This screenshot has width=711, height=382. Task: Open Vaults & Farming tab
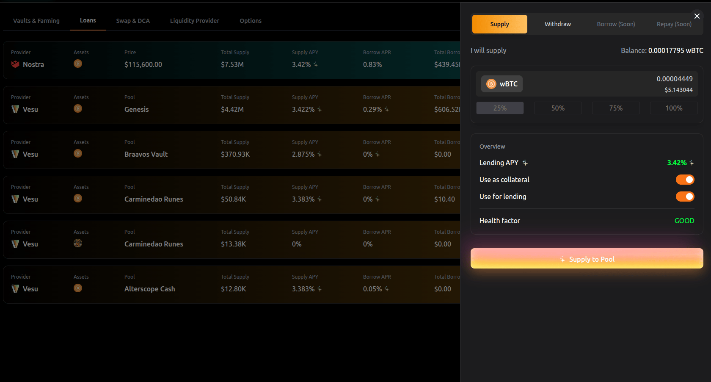(x=36, y=21)
